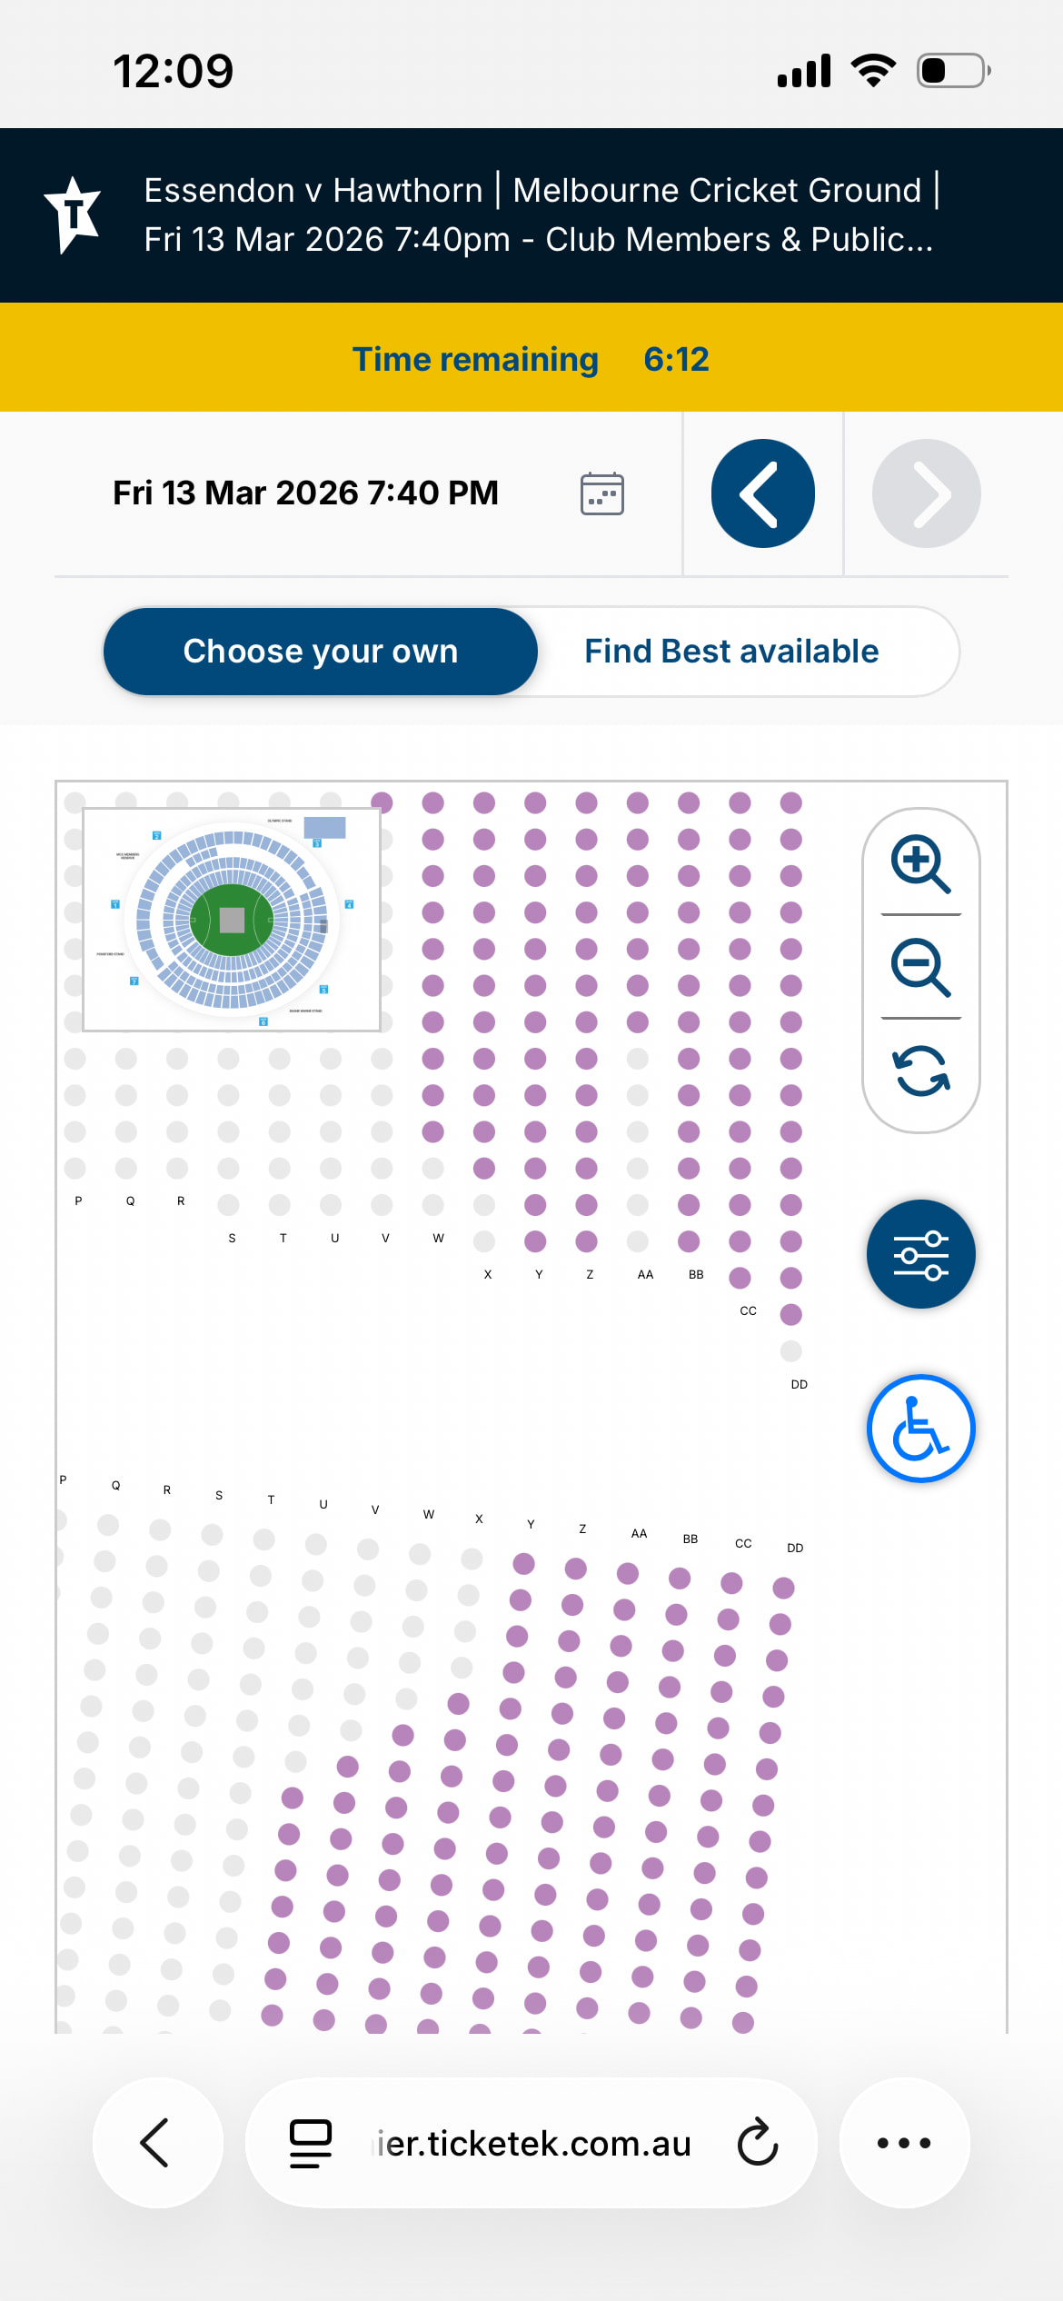
Task: Go back in the browser
Action: pyautogui.click(x=156, y=2143)
